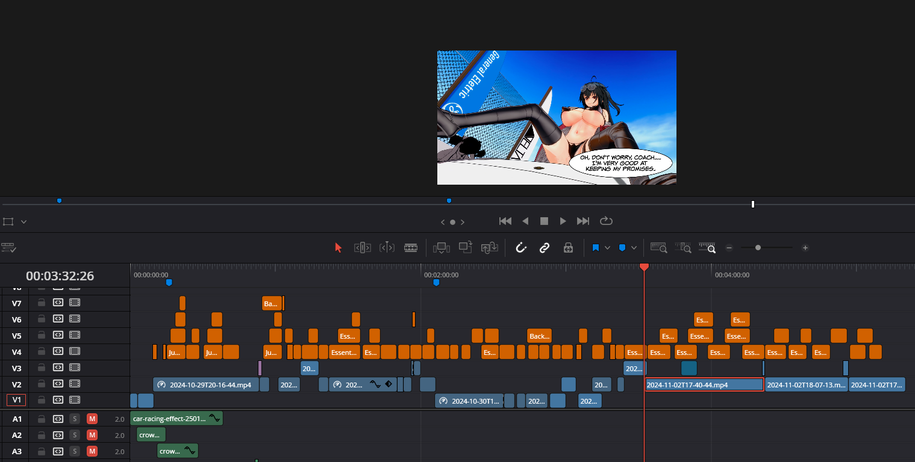The width and height of the screenshot is (915, 462).
Task: Lock video track V7
Action: [x=41, y=303]
